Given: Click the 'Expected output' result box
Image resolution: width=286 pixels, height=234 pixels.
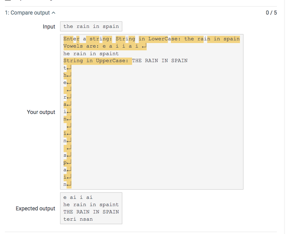Looking at the screenshot, I should [x=91, y=208].
